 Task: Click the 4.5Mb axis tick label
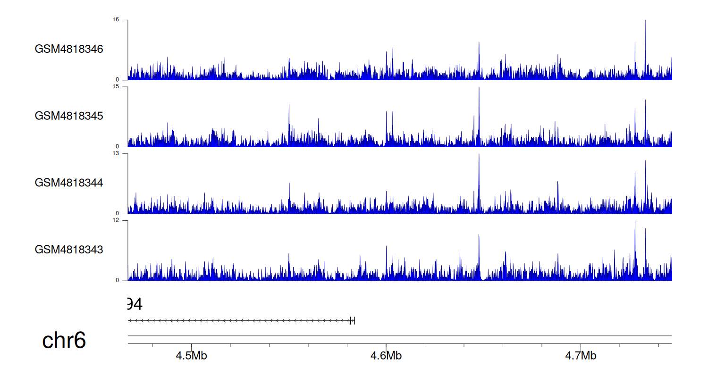tap(192, 356)
